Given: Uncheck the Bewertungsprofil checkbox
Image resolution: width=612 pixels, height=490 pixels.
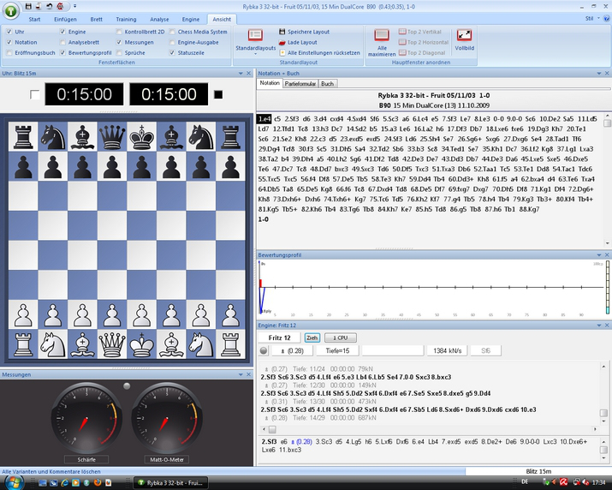Looking at the screenshot, I should coord(62,53).
